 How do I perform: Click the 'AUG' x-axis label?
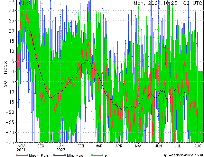(x=198, y=146)
